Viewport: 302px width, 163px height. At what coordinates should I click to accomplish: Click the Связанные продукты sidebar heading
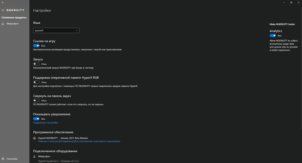tap(14, 18)
